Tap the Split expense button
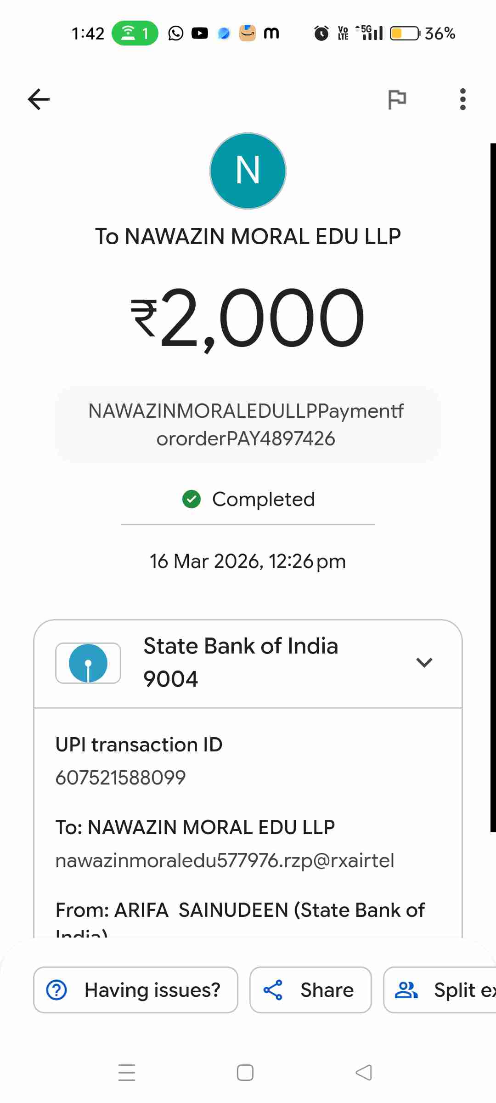 (441, 990)
